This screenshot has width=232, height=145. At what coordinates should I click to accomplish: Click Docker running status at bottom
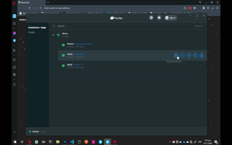pos(37,132)
